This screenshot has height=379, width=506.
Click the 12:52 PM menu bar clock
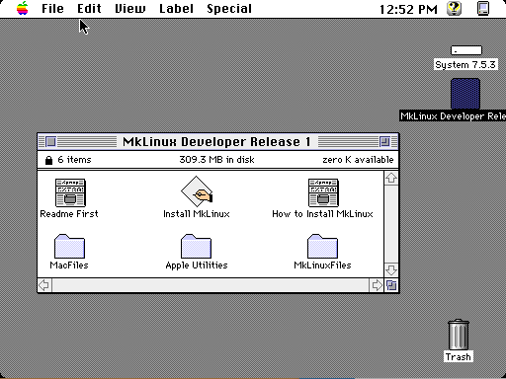click(408, 9)
